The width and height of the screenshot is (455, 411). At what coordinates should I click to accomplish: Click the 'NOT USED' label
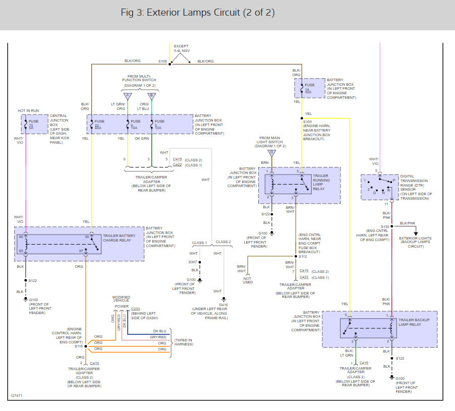click(x=248, y=280)
